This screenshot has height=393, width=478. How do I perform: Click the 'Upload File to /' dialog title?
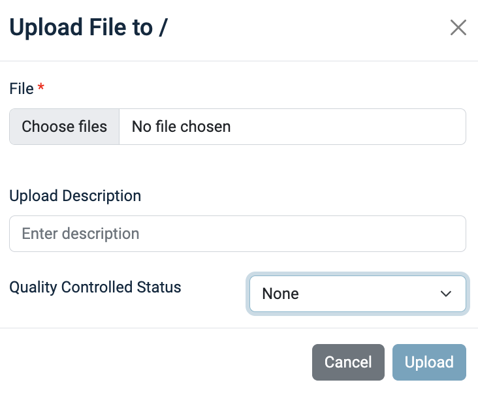tap(89, 28)
